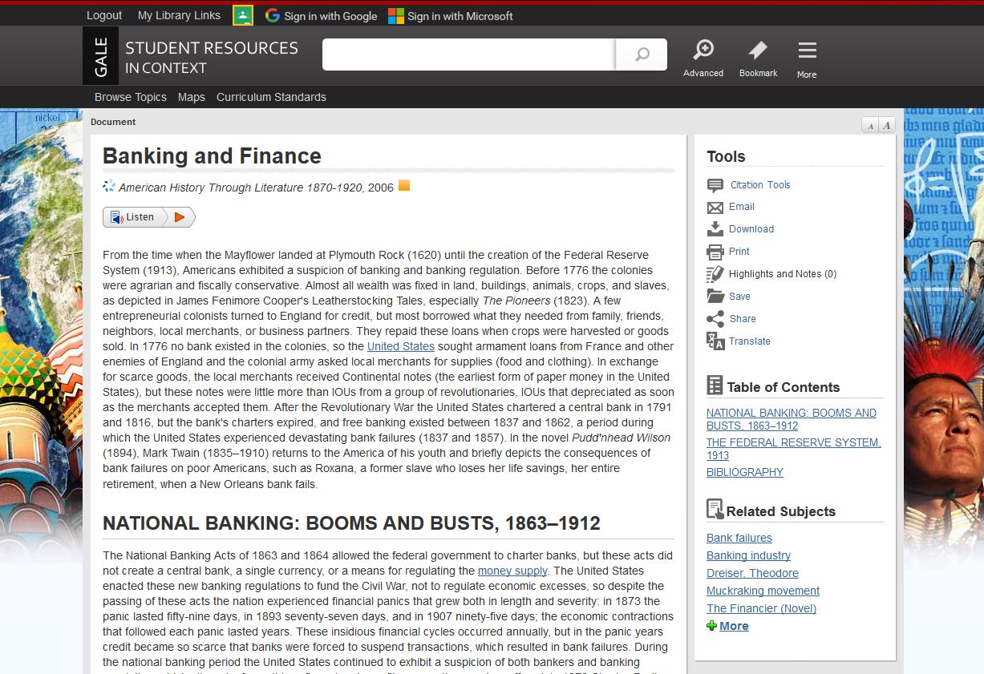
Task: Open Banking industry related subject
Action: tap(748, 555)
